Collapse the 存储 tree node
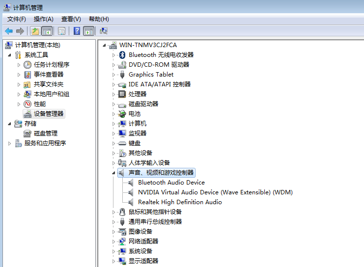 coord(9,124)
